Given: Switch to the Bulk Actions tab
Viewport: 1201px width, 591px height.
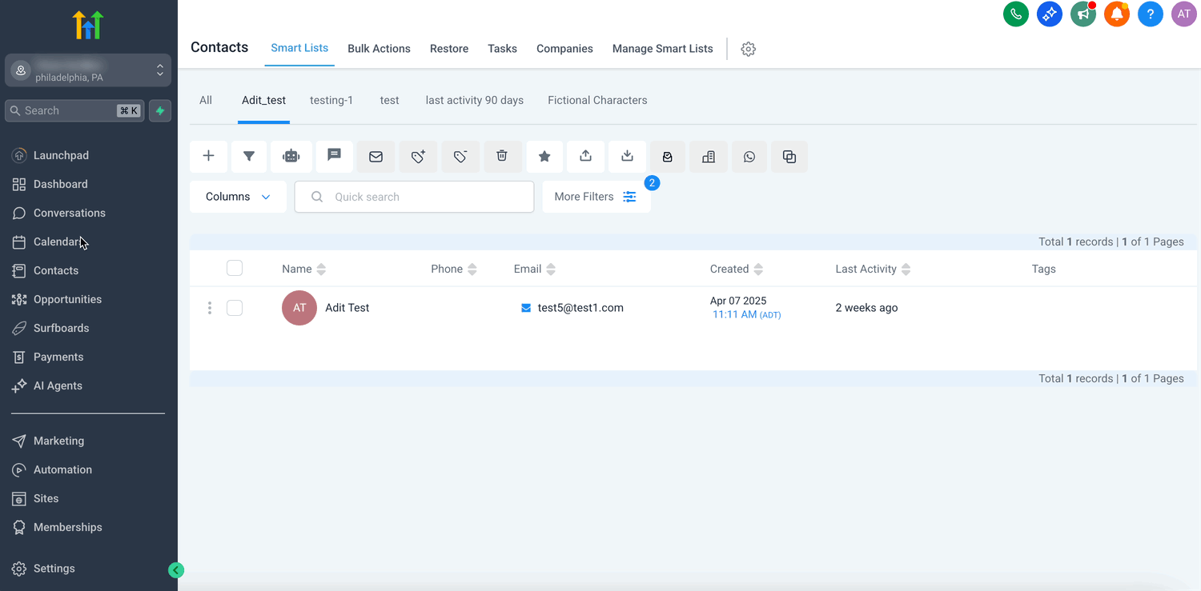Looking at the screenshot, I should click(379, 49).
